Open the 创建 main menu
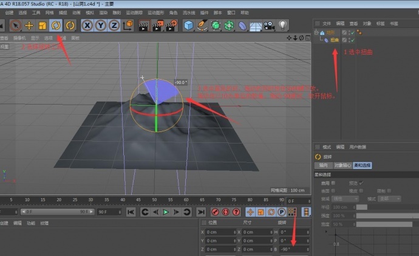This screenshot has height=256, width=419. tap(9, 13)
